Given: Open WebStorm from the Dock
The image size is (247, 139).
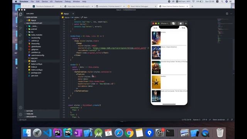Looking at the screenshot, I should (x=68, y=133).
